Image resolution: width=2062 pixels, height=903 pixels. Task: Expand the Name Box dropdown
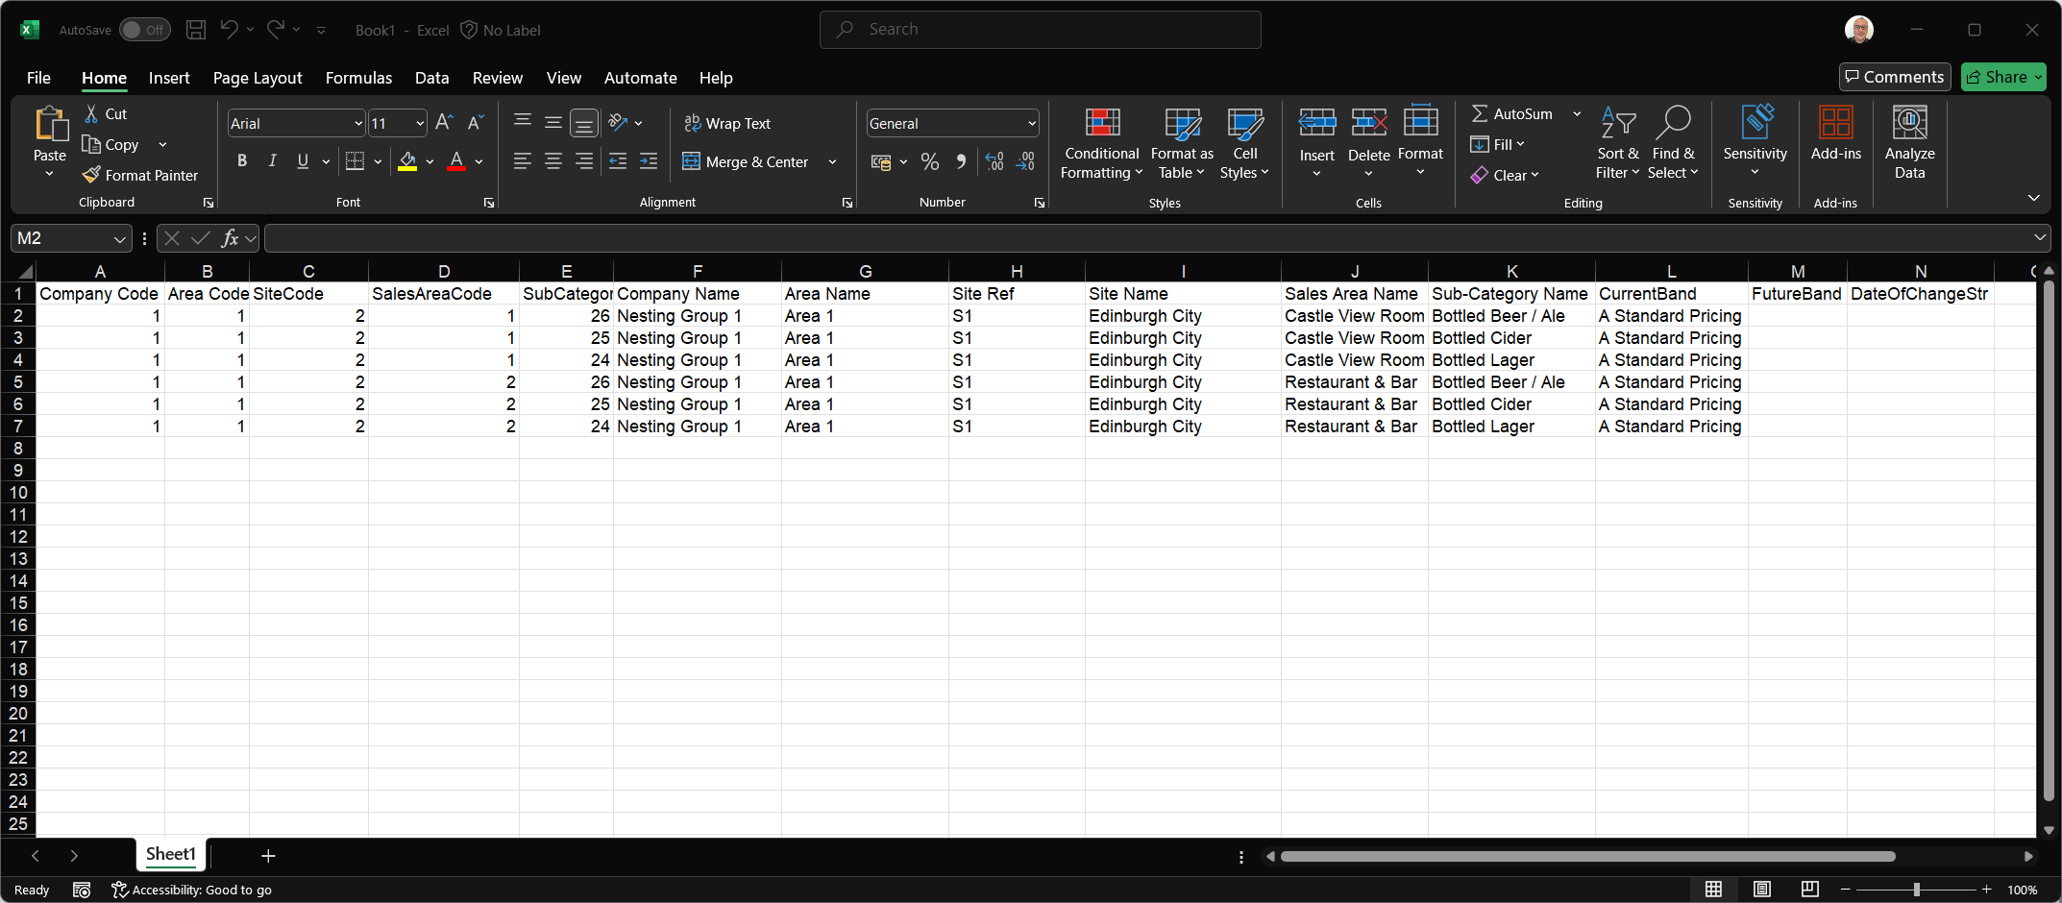coord(119,238)
